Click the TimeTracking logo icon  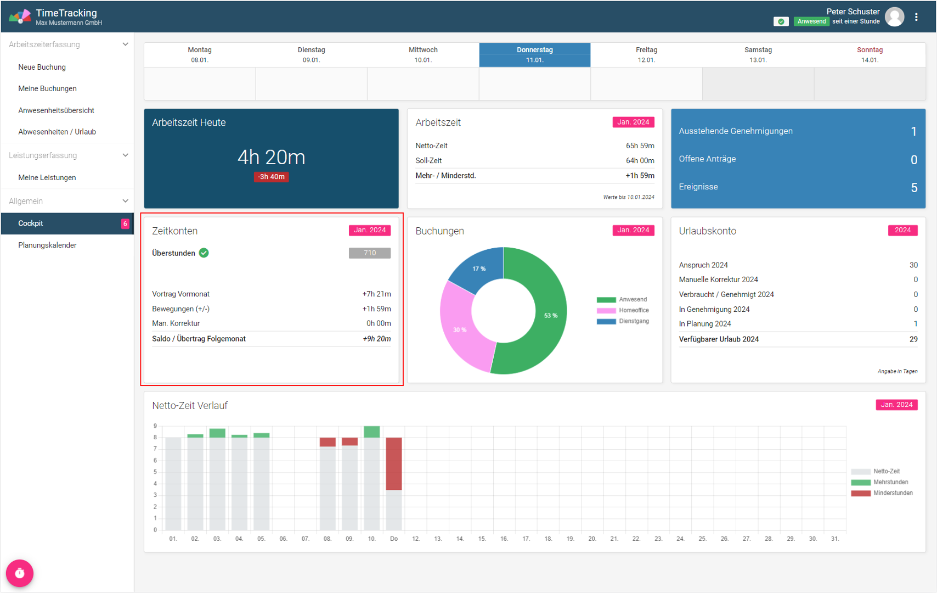(20, 16)
